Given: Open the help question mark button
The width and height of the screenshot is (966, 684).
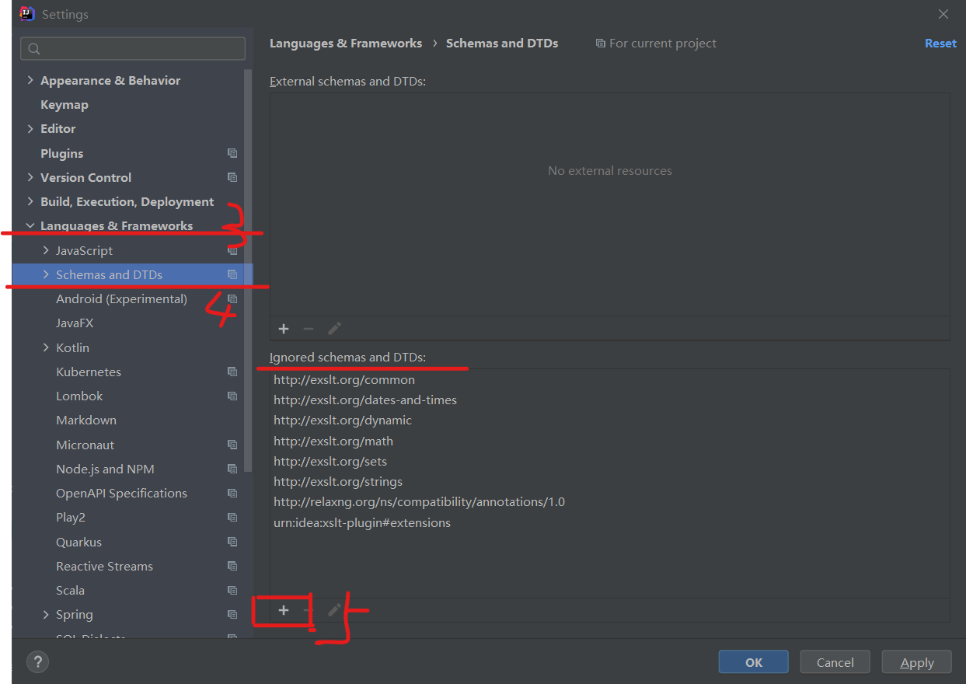Looking at the screenshot, I should [x=37, y=662].
